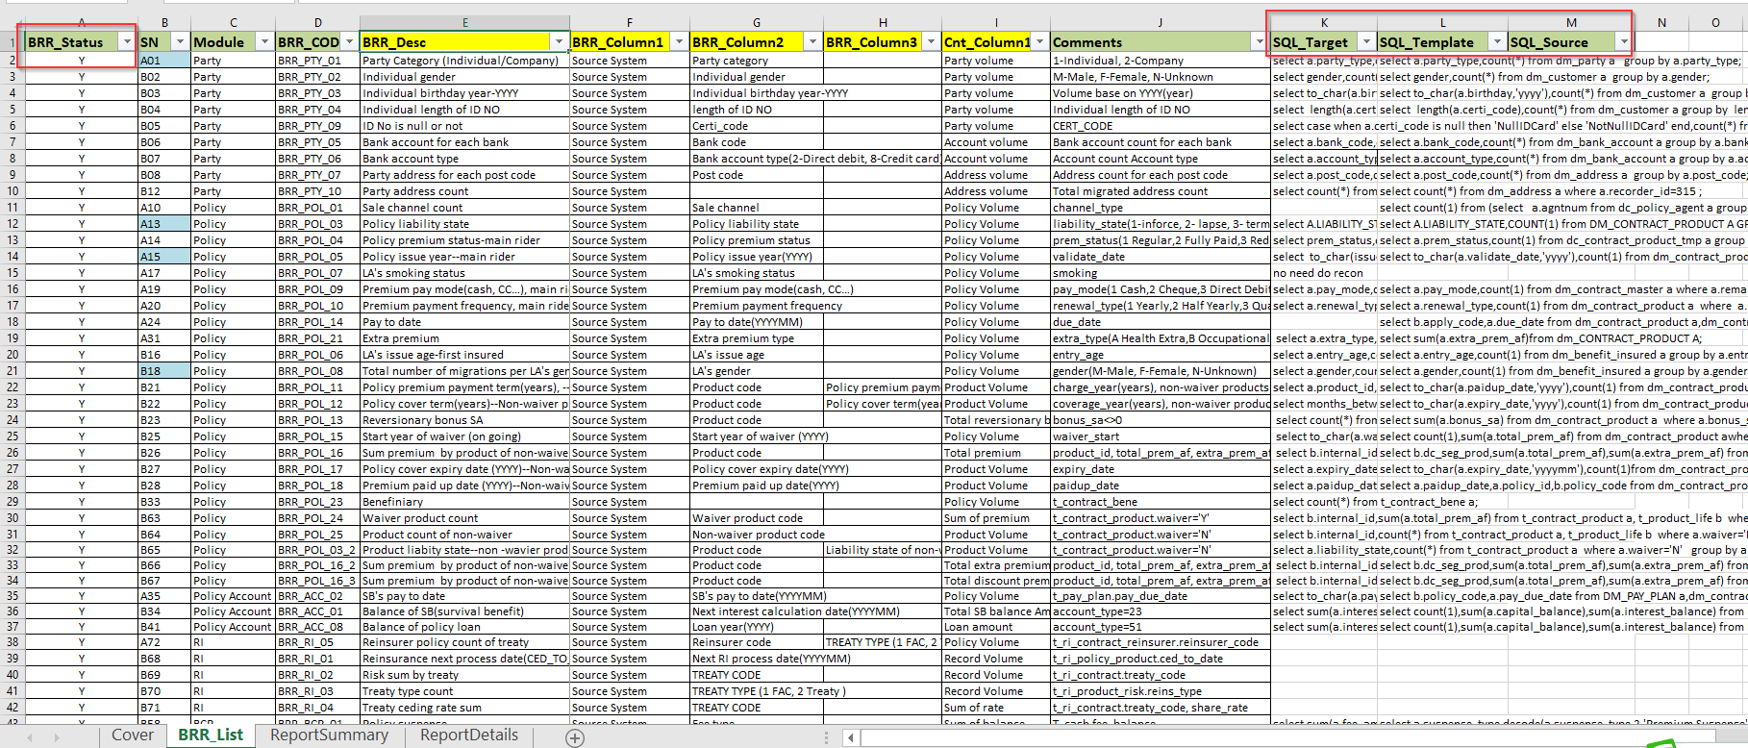
Task: Click the cell containing SN 'A01'
Action: pos(164,61)
